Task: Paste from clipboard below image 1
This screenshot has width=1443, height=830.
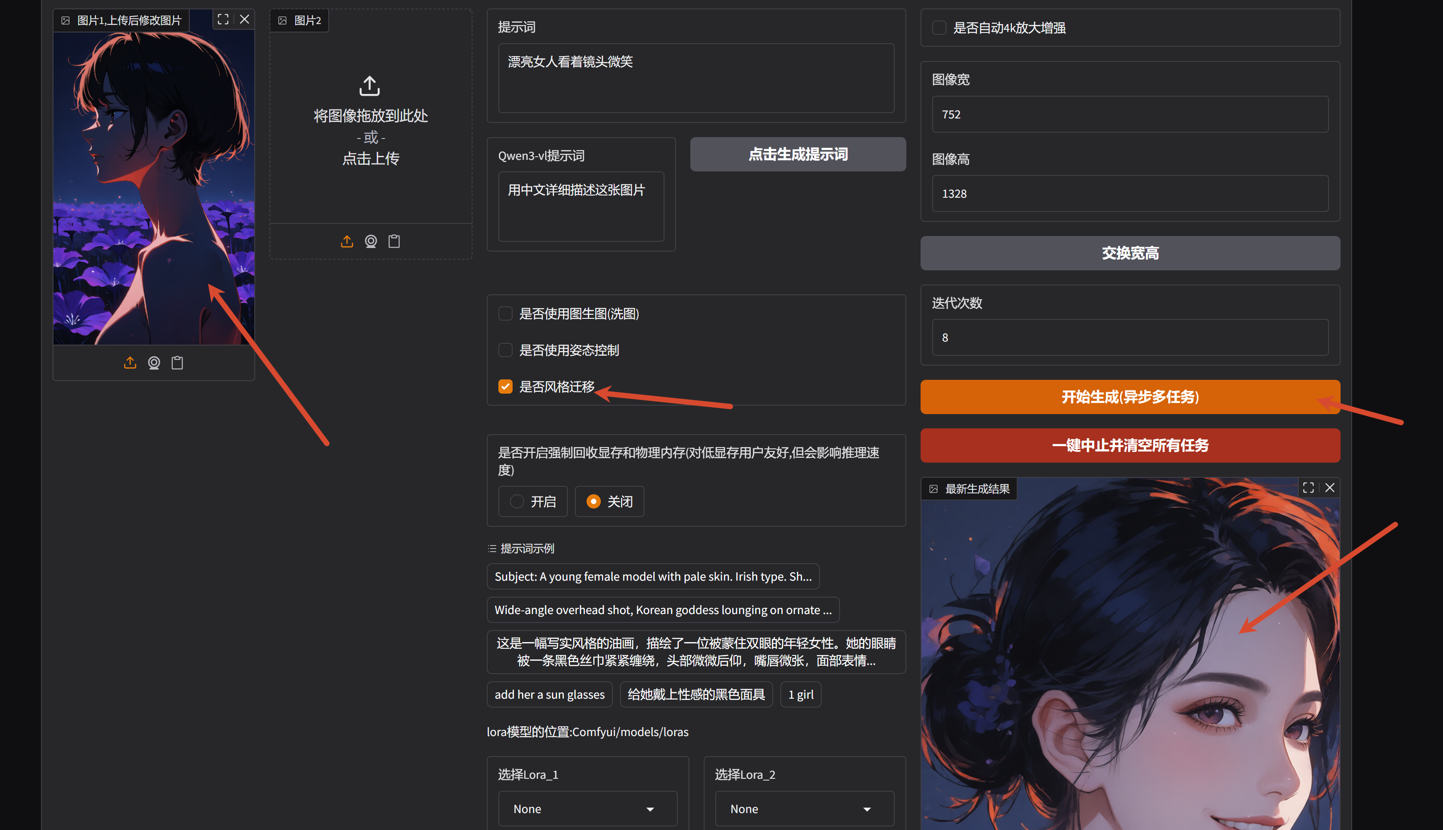Action: [177, 362]
